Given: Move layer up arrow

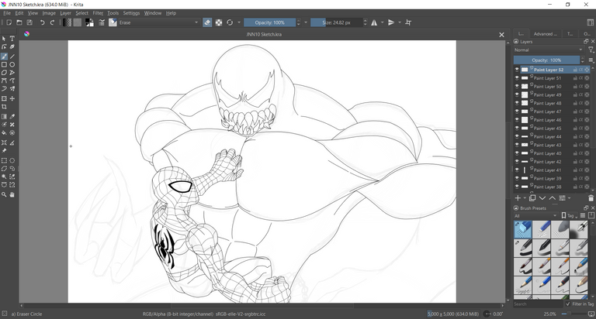Looking at the screenshot, I should pos(553,198).
